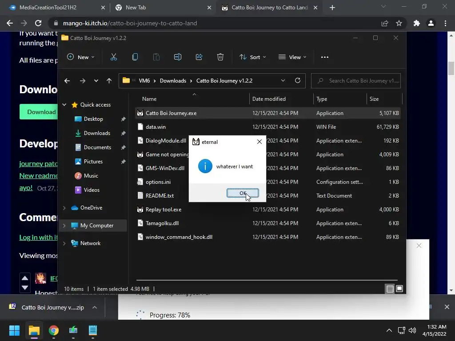The image size is (455, 341).
Task: Open a new Chrome tab with plus button
Action: pyautogui.click(x=332, y=8)
